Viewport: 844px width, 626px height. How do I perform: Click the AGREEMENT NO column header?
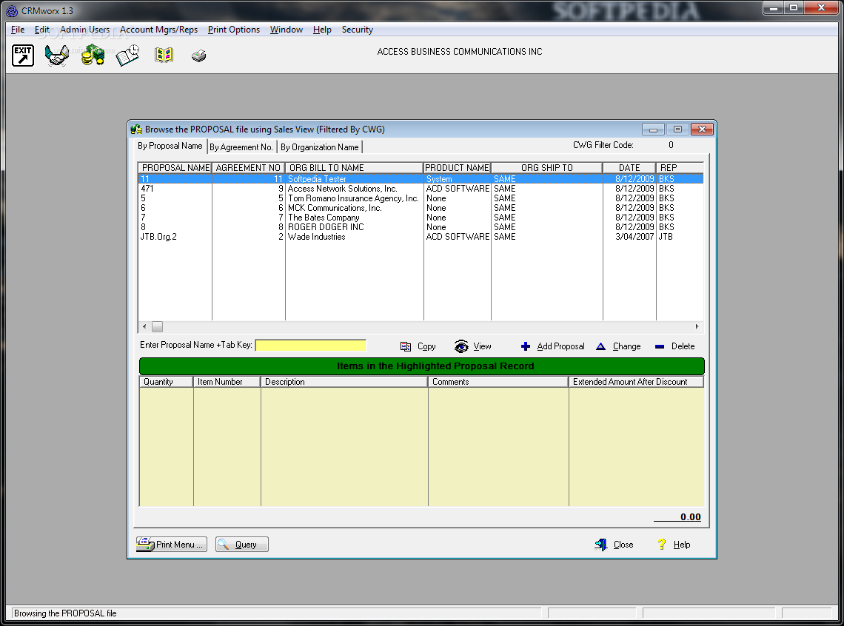(248, 168)
